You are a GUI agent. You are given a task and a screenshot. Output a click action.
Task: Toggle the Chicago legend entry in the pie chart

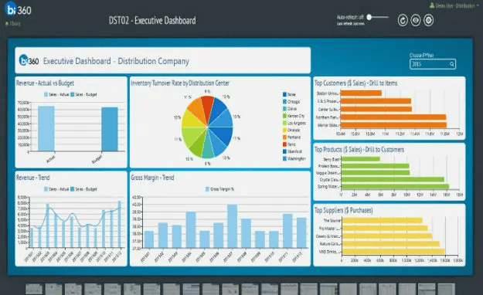(x=291, y=102)
